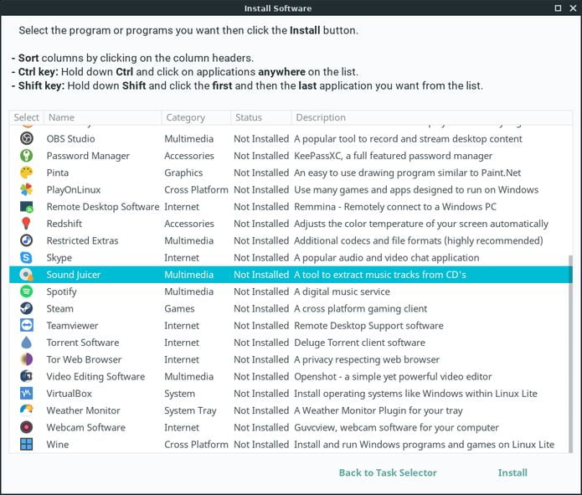
Task: Click the Spotify green icon
Action: 26,291
